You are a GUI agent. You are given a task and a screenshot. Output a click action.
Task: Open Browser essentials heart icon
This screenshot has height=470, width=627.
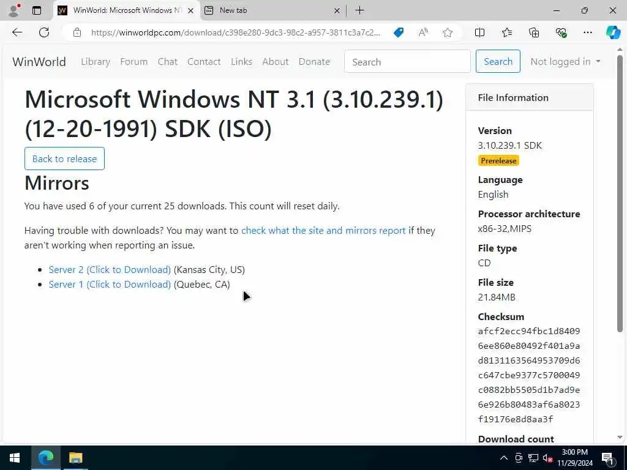[x=561, y=32]
